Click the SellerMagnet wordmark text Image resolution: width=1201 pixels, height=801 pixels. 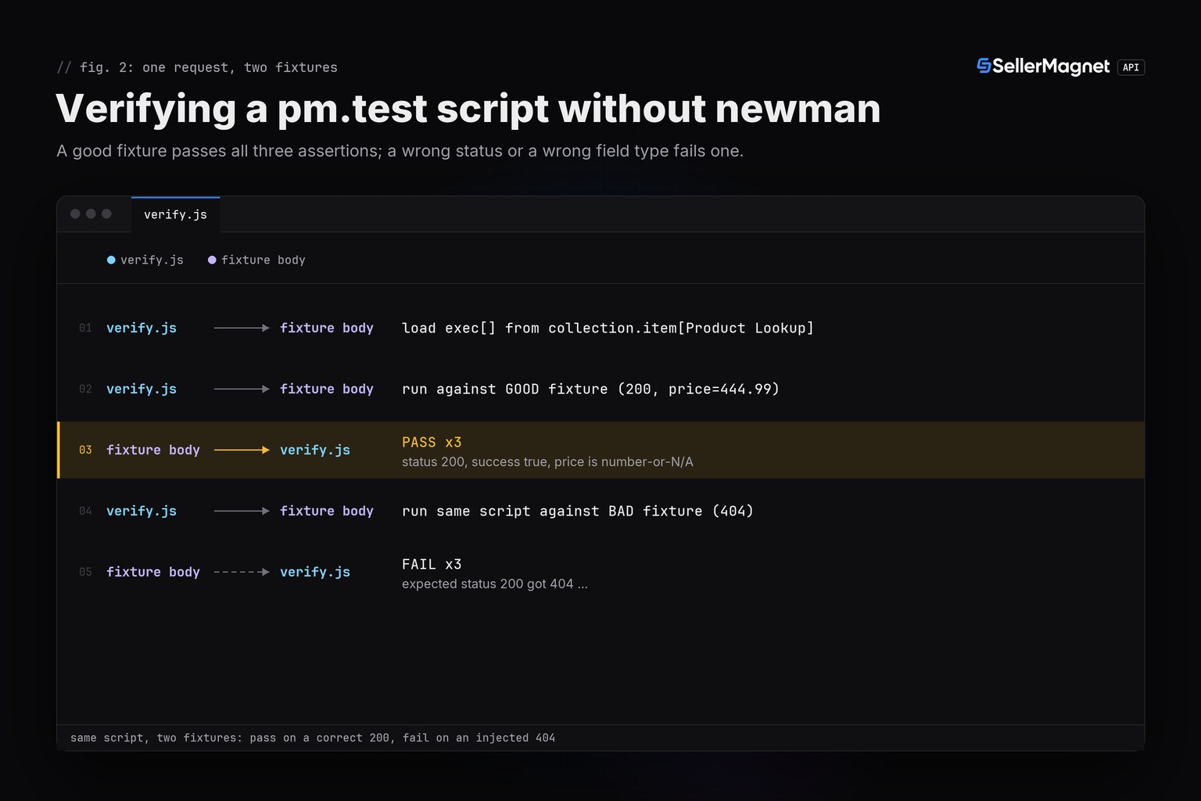(1051, 67)
